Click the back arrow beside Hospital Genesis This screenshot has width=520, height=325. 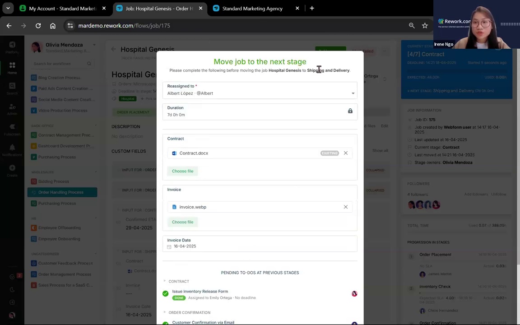[113, 49]
